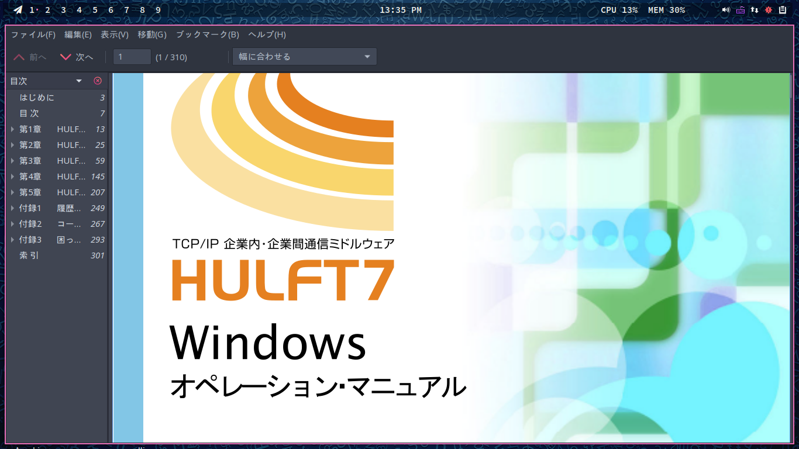This screenshot has width=799, height=449.
Task: Expand the 付録3 outline entry
Action: (x=13, y=240)
